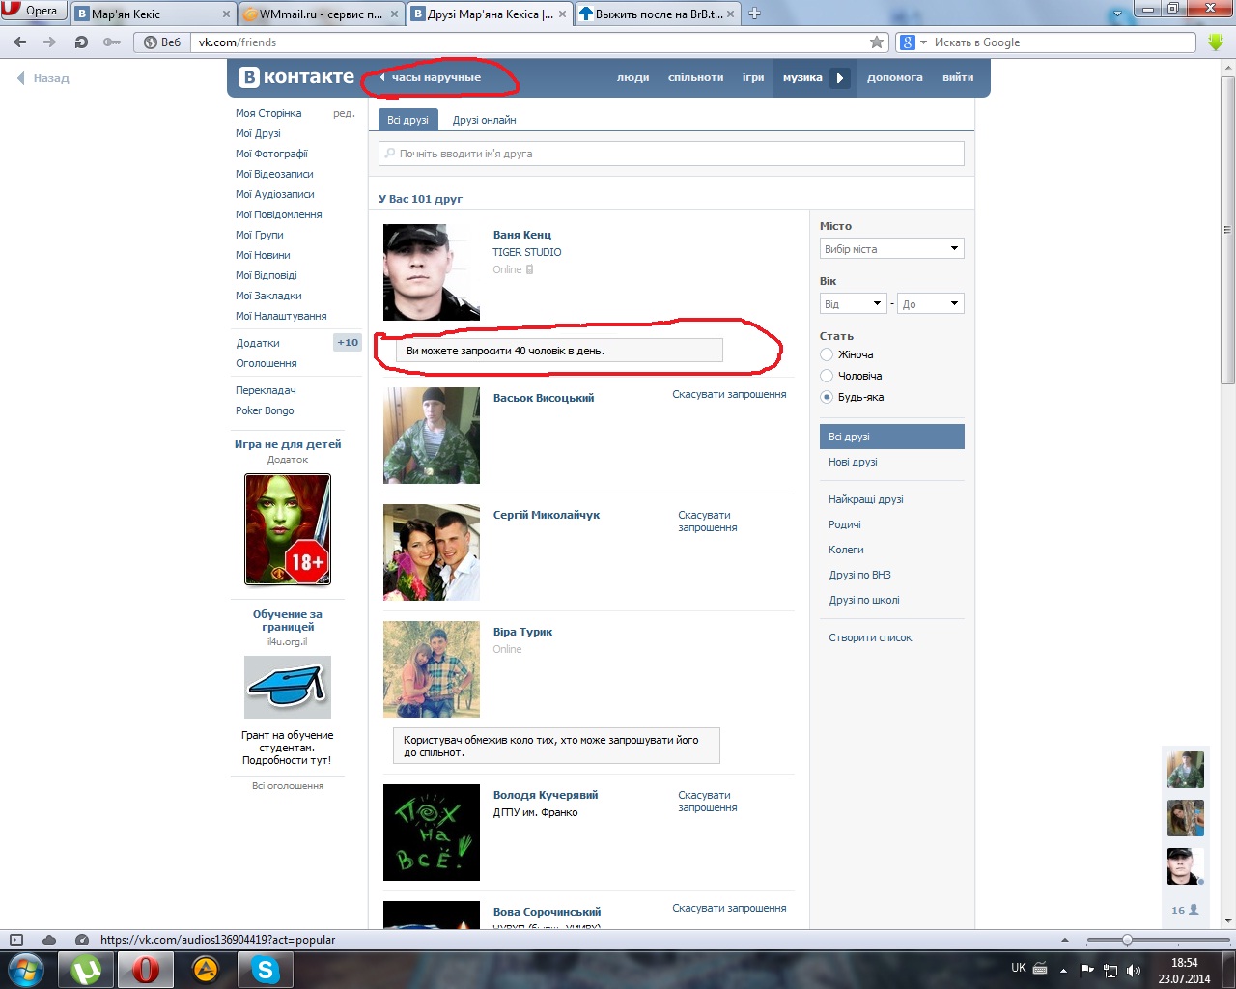Click the 16 friends online counter

click(x=1185, y=910)
